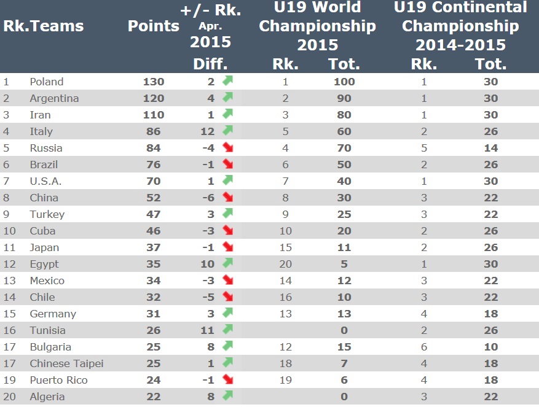Click the red down arrow beside Russia

[227, 147]
